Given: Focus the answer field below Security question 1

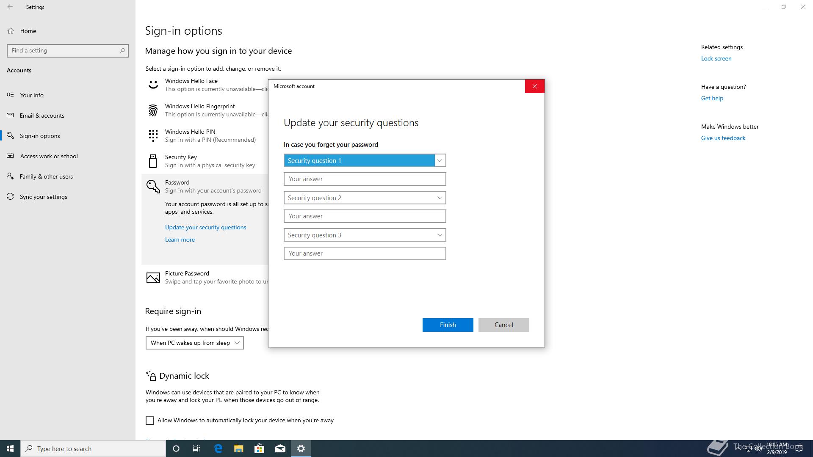Looking at the screenshot, I should (x=365, y=179).
